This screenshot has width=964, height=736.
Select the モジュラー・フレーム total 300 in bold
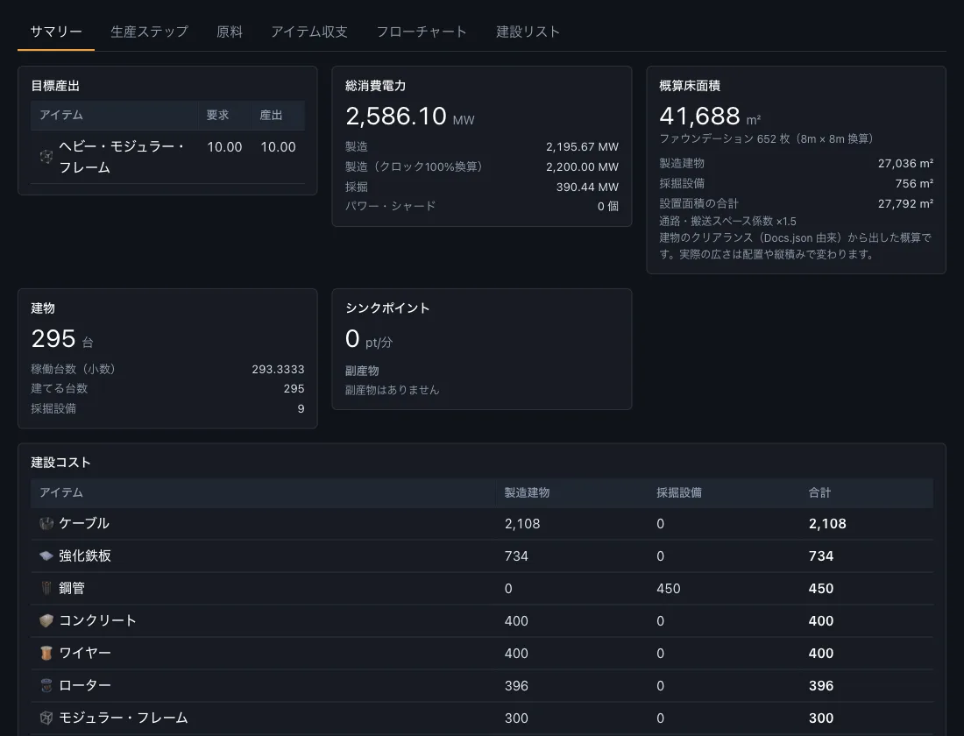[821, 718]
